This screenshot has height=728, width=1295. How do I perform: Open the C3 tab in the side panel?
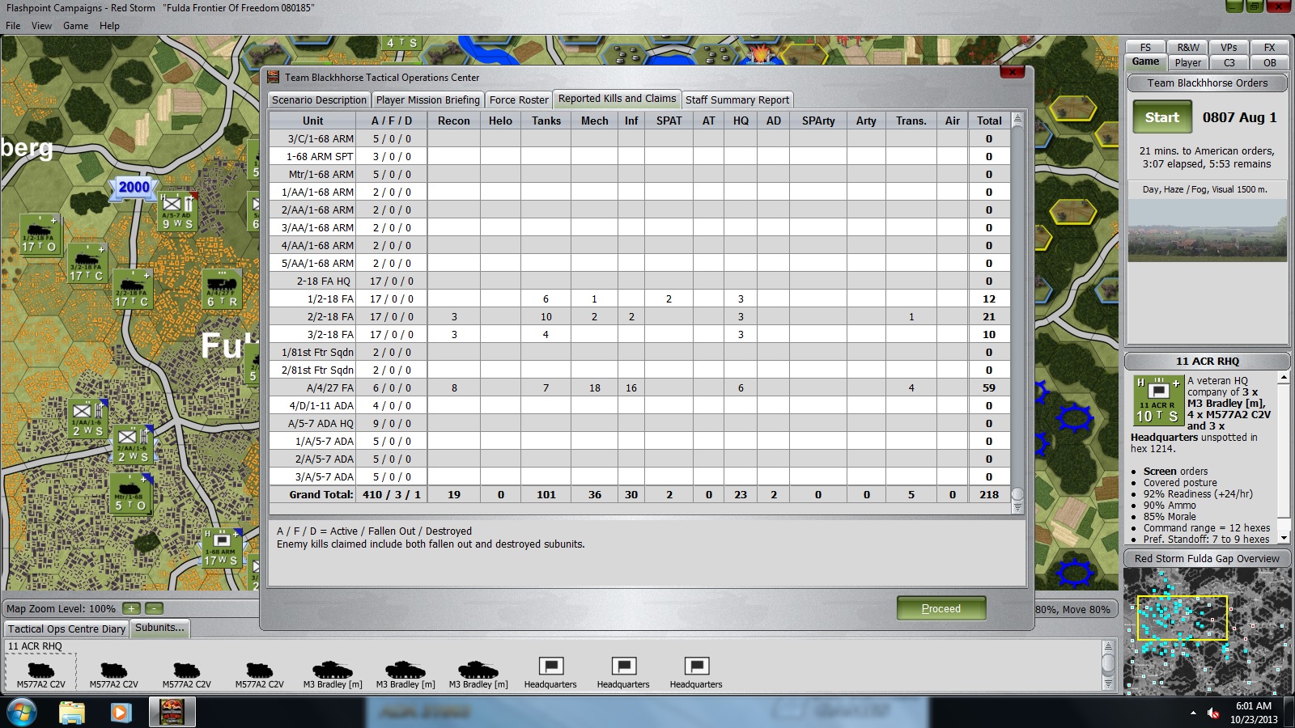(x=1229, y=62)
